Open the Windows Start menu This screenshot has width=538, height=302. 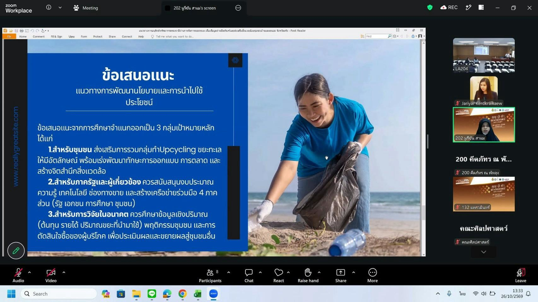11,294
